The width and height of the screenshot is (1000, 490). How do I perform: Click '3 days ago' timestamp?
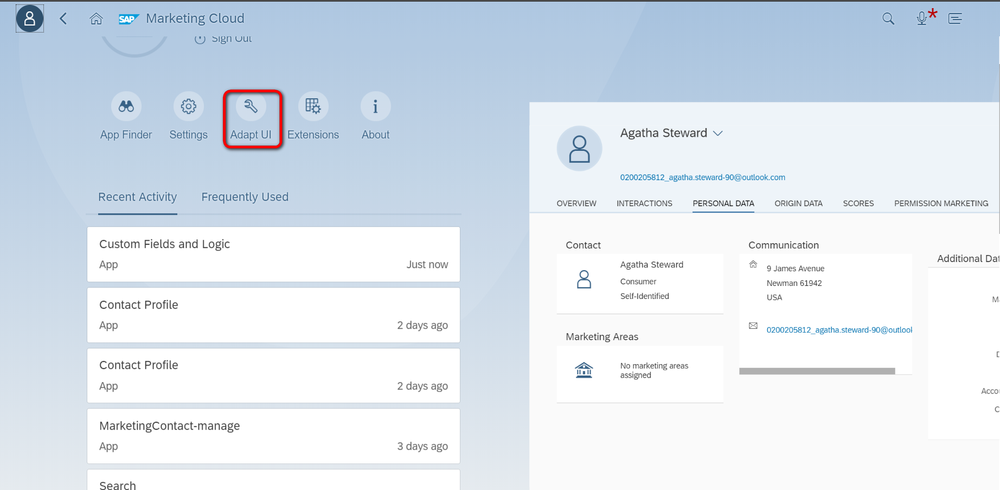tap(422, 447)
